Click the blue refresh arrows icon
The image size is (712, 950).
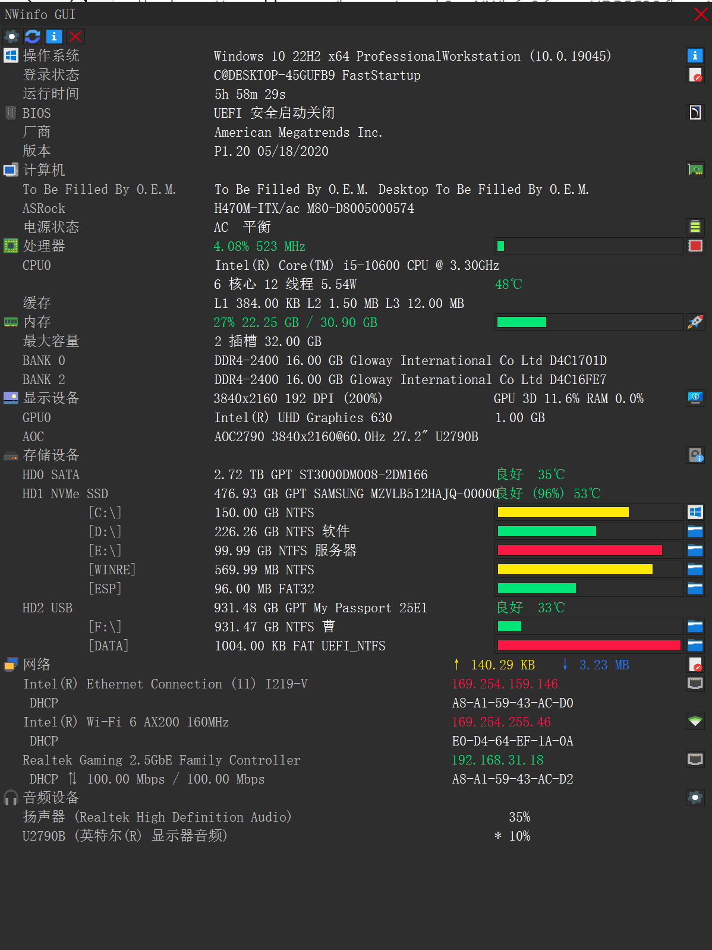(x=33, y=37)
